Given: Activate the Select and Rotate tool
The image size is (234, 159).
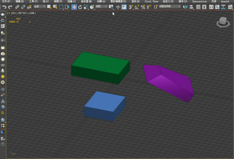Looking at the screenshot, I should (80, 7).
